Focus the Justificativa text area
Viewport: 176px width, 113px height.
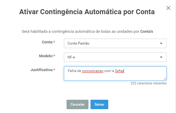tap(115, 73)
